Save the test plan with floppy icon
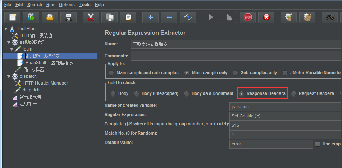 (69, 18)
